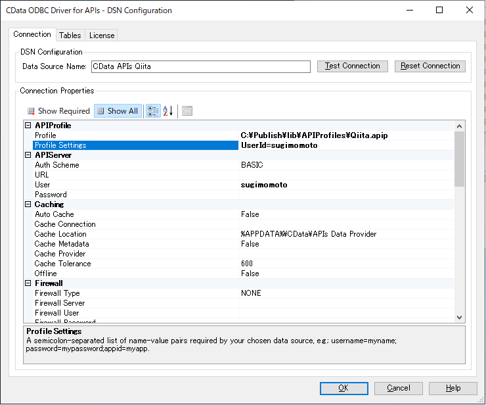
Task: Collapse the APIProfile category
Action: 28,126
